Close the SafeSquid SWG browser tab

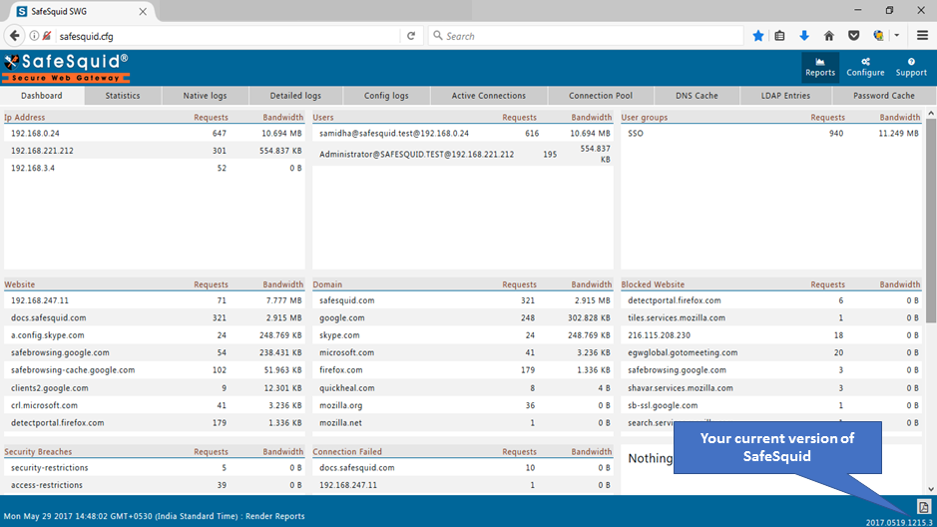point(143,11)
